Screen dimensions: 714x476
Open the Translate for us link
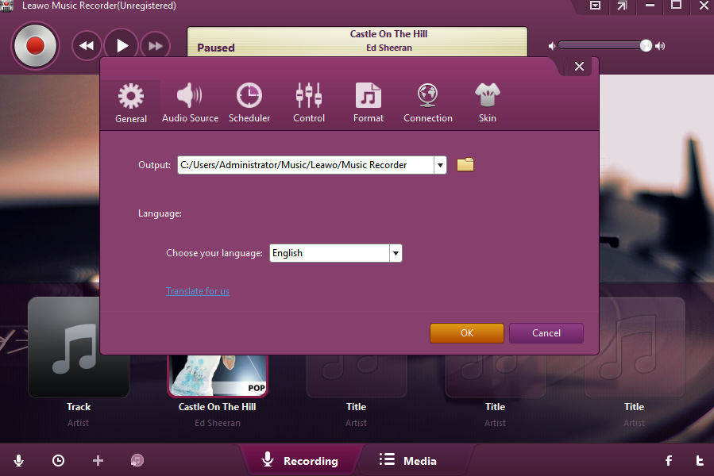pyautogui.click(x=198, y=291)
